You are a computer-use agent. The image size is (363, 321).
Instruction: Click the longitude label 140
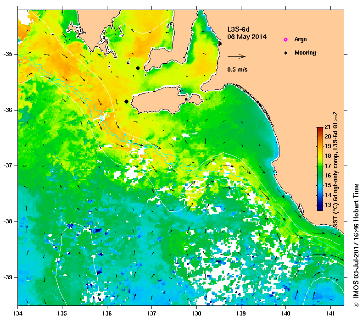[x=285, y=313]
